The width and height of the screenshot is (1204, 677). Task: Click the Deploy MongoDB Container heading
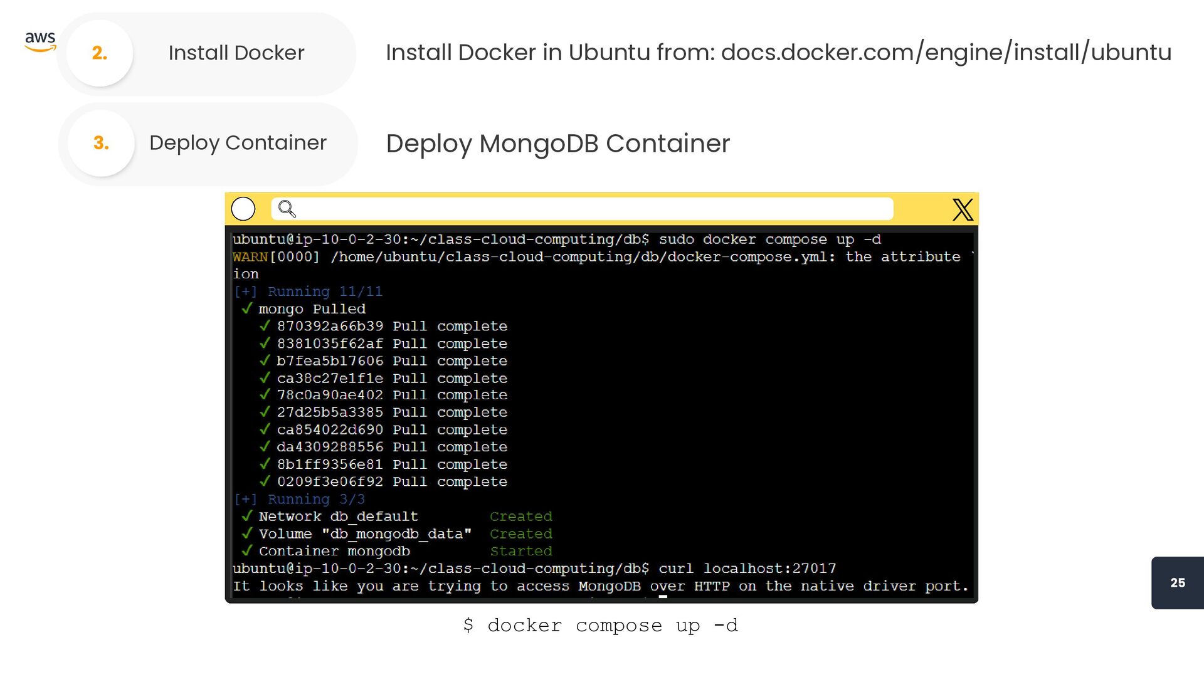(557, 144)
